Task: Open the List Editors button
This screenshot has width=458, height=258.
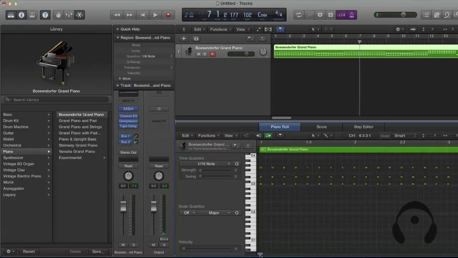Action: pos(426,15)
